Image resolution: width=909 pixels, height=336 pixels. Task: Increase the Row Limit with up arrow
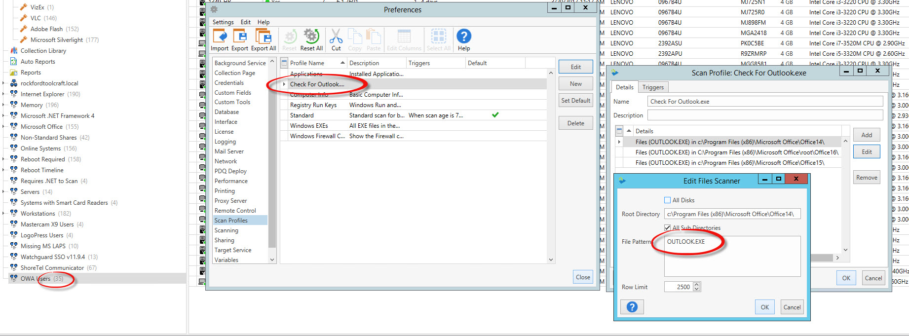point(697,285)
